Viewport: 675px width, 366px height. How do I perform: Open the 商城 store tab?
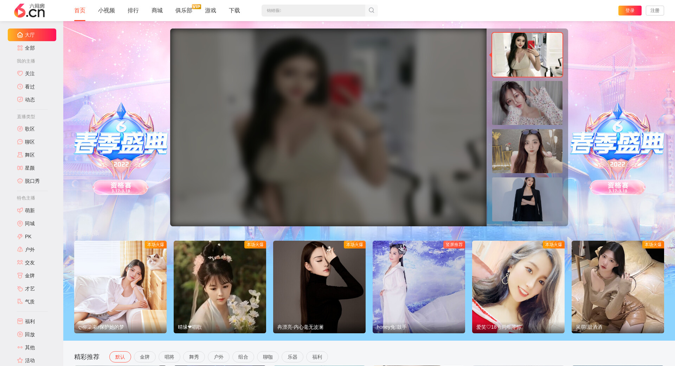157,11
